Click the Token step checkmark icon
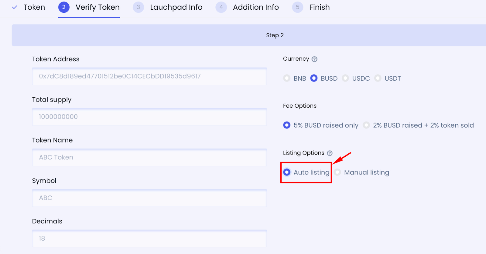The image size is (486, 254). (15, 7)
